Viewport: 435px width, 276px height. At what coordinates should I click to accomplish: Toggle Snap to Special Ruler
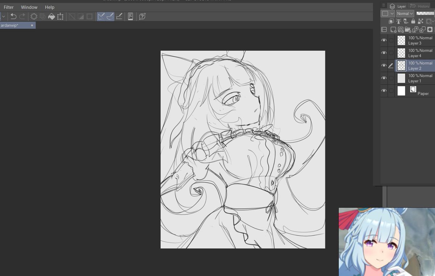[110, 16]
